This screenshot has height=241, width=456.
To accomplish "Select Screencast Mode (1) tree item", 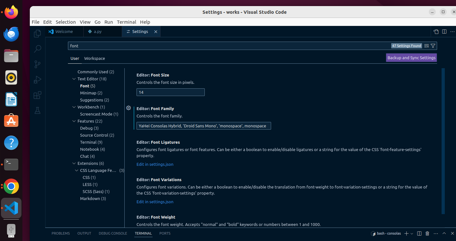I will pos(99,114).
